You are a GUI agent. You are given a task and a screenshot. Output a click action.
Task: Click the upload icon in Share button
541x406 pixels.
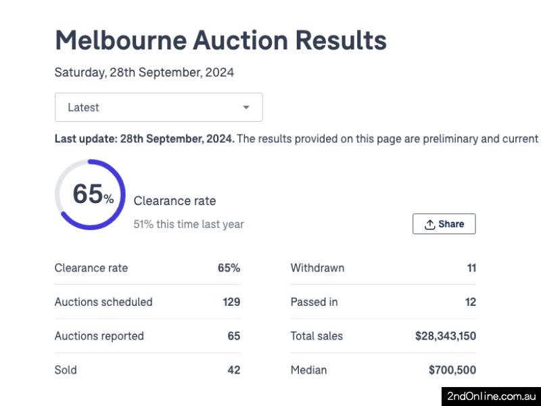tap(429, 225)
